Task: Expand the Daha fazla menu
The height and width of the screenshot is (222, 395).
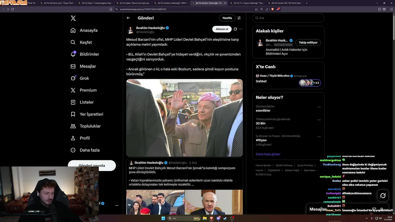Action: 85,150
